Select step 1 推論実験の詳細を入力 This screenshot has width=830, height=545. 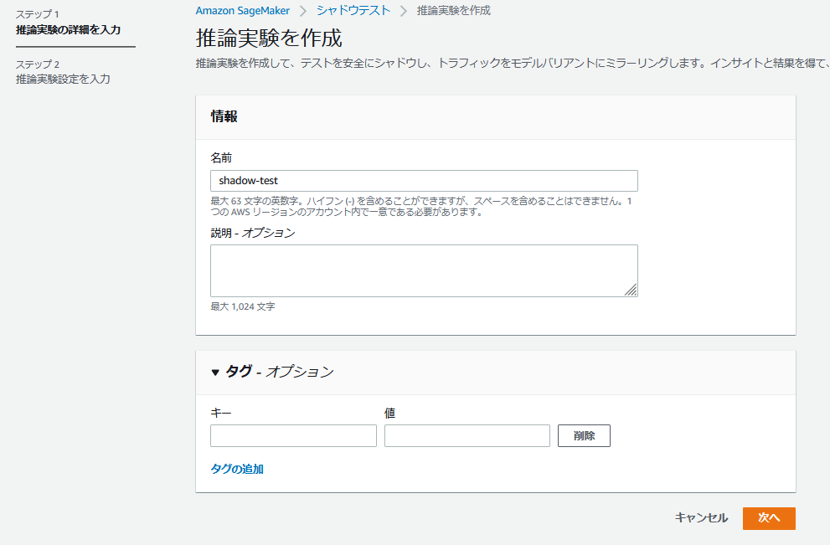69,29
